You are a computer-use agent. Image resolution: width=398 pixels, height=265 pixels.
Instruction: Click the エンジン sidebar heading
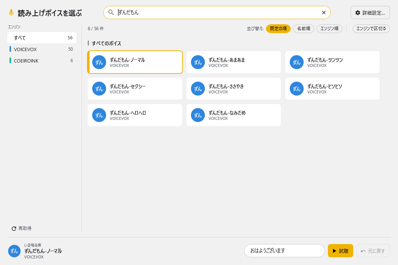tap(14, 27)
